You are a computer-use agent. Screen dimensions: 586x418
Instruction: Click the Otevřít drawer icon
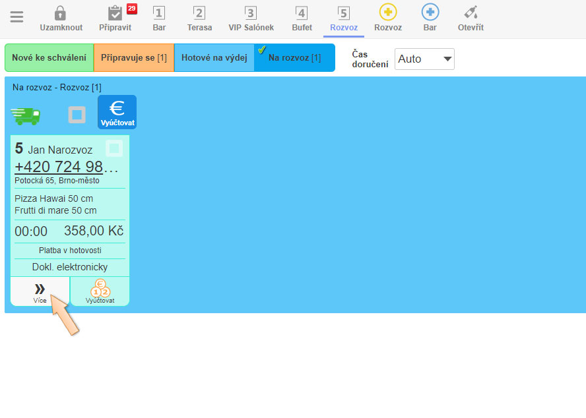(x=471, y=13)
